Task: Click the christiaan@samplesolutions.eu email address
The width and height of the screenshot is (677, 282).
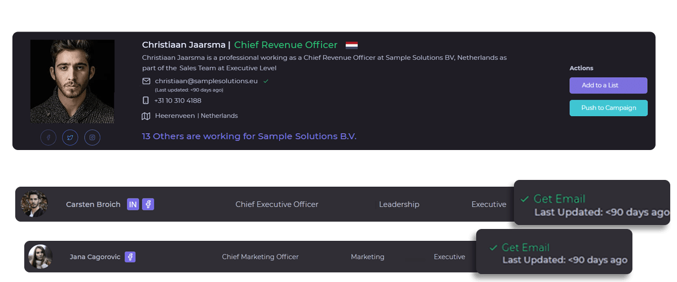Action: tap(206, 81)
